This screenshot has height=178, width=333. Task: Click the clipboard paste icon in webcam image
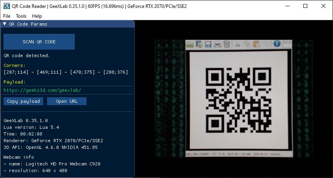[x=257, y=44]
